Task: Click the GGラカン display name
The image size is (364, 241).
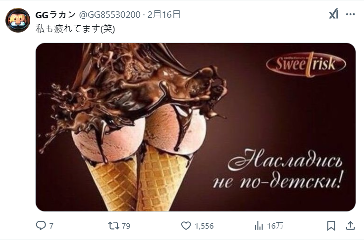Action: coord(55,15)
